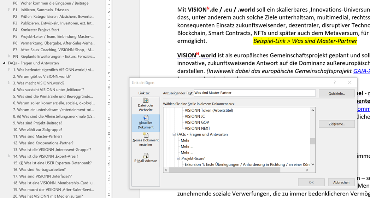Image resolution: width=370 pixels, height=198 pixels.
Task: Click the greyed OK button
Action: pyautogui.click(x=311, y=182)
